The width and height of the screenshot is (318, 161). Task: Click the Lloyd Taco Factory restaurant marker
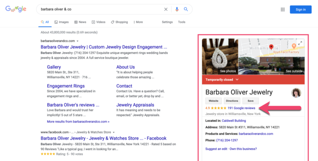(294, 46)
